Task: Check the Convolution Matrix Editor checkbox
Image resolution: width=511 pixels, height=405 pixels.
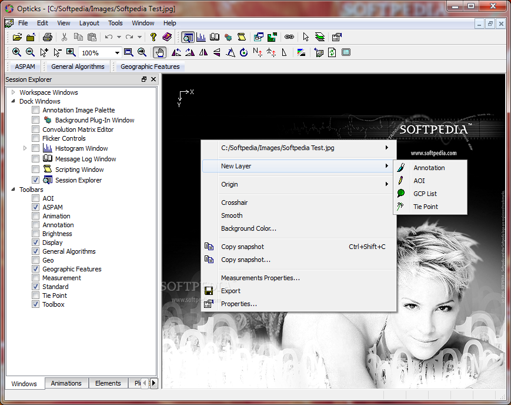Action: [x=35, y=130]
